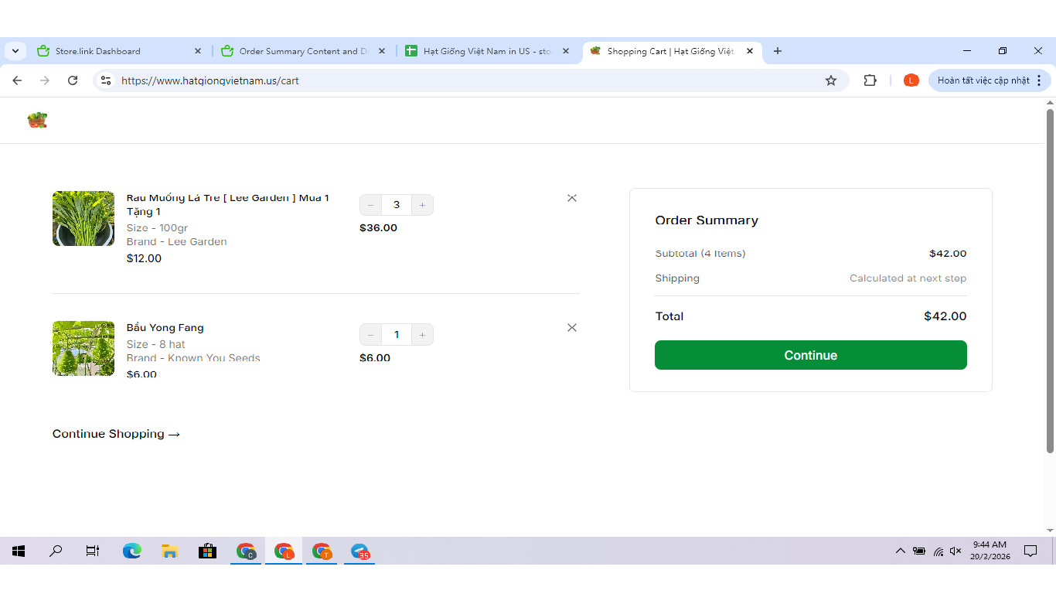The width and height of the screenshot is (1056, 594).
Task: Decrease quantity of Bầu Yong Fang
Action: coord(371,335)
